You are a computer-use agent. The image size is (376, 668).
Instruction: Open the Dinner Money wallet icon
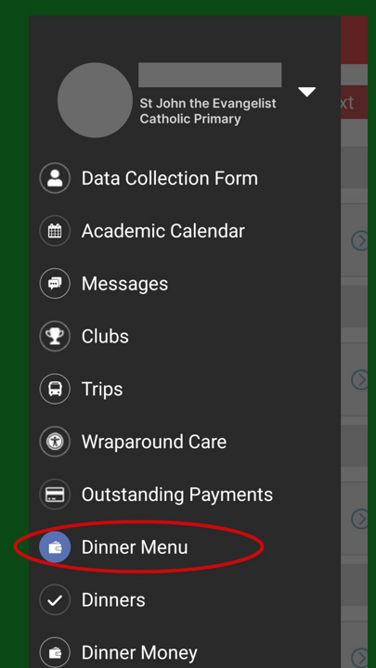(x=55, y=652)
